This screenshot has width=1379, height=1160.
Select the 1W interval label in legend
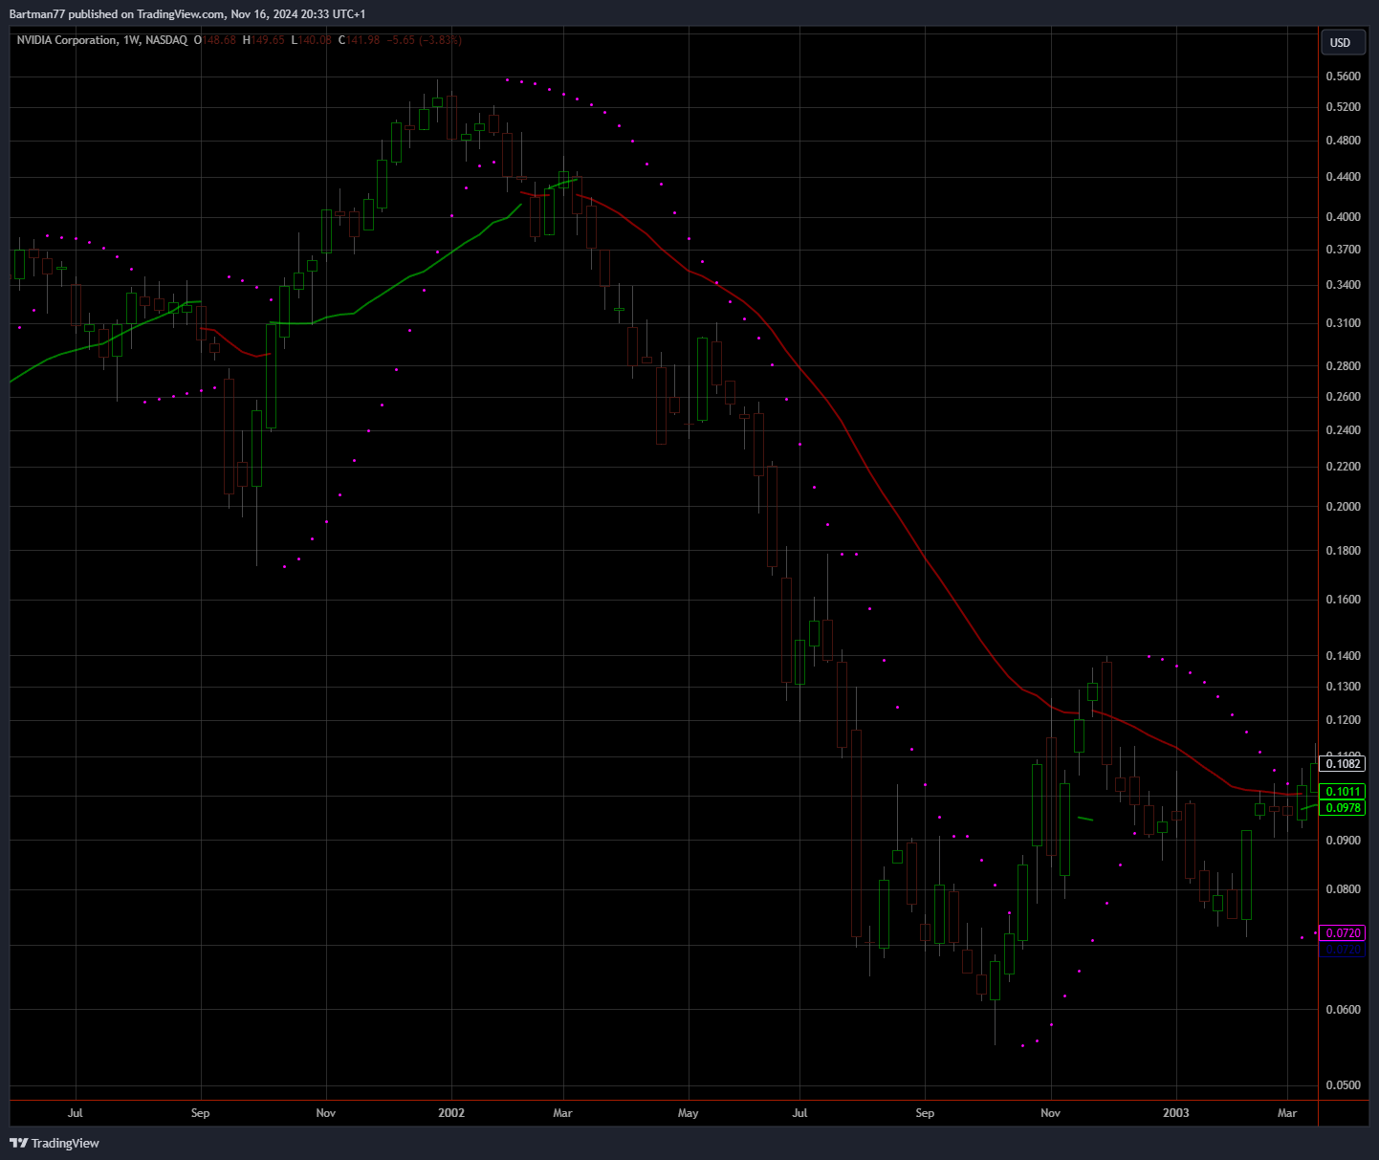(x=132, y=40)
